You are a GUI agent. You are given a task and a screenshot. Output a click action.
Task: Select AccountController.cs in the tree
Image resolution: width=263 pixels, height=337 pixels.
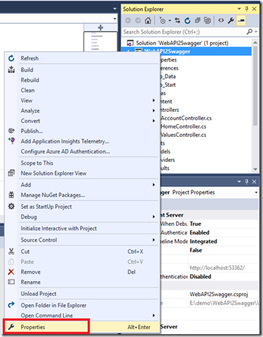[186, 118]
